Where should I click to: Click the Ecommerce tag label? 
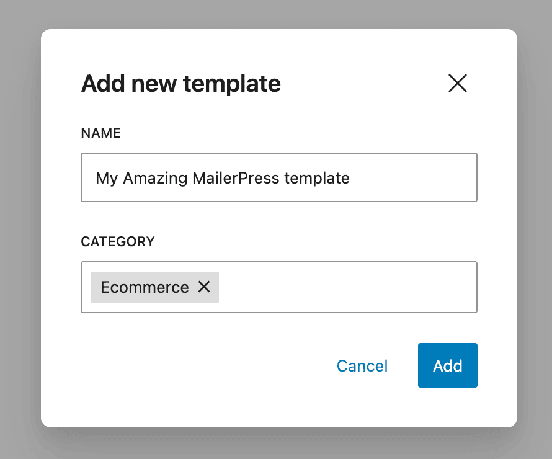coord(145,287)
